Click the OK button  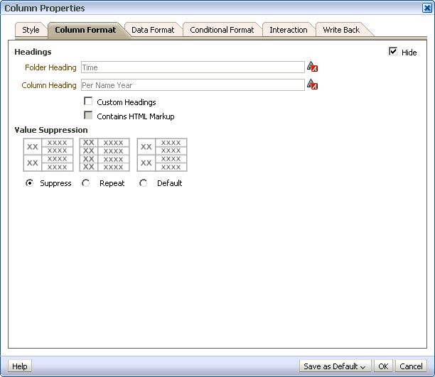click(x=383, y=366)
